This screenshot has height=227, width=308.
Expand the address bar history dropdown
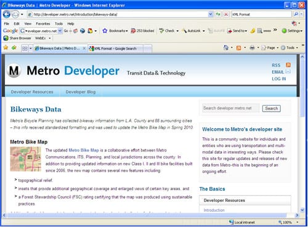210,14
